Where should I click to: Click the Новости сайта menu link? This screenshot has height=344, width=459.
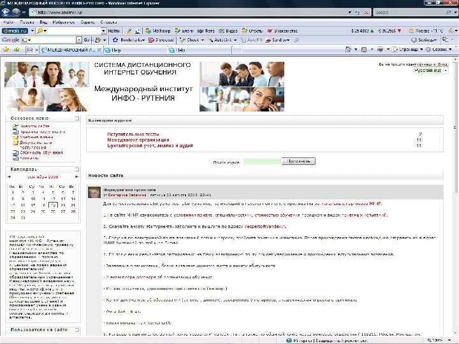(34, 126)
